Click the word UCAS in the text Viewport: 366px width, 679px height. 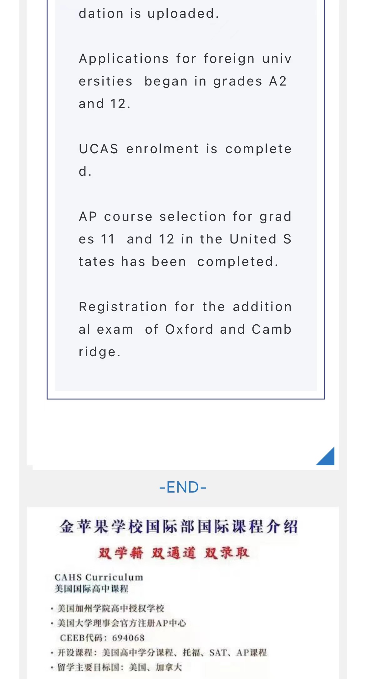(99, 149)
